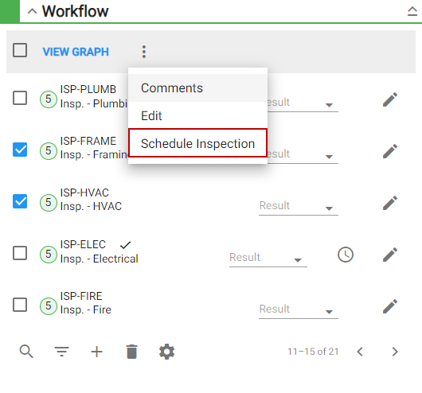Click the clock icon on ISP-ELEC row
This screenshot has width=422, height=393.
pyautogui.click(x=346, y=255)
